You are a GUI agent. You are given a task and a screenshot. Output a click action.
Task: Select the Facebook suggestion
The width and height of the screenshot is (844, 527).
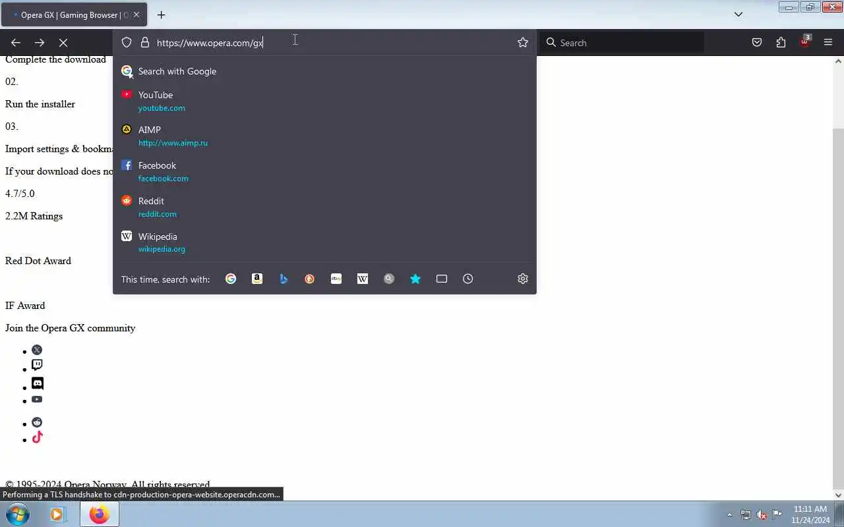pos(324,171)
